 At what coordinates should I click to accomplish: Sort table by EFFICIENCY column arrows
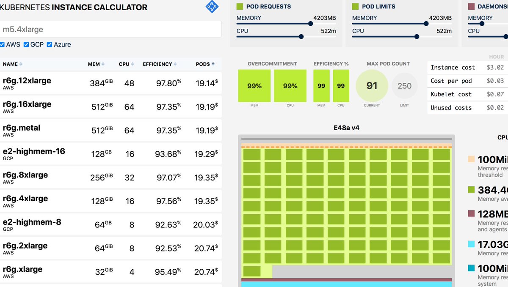[x=175, y=64]
